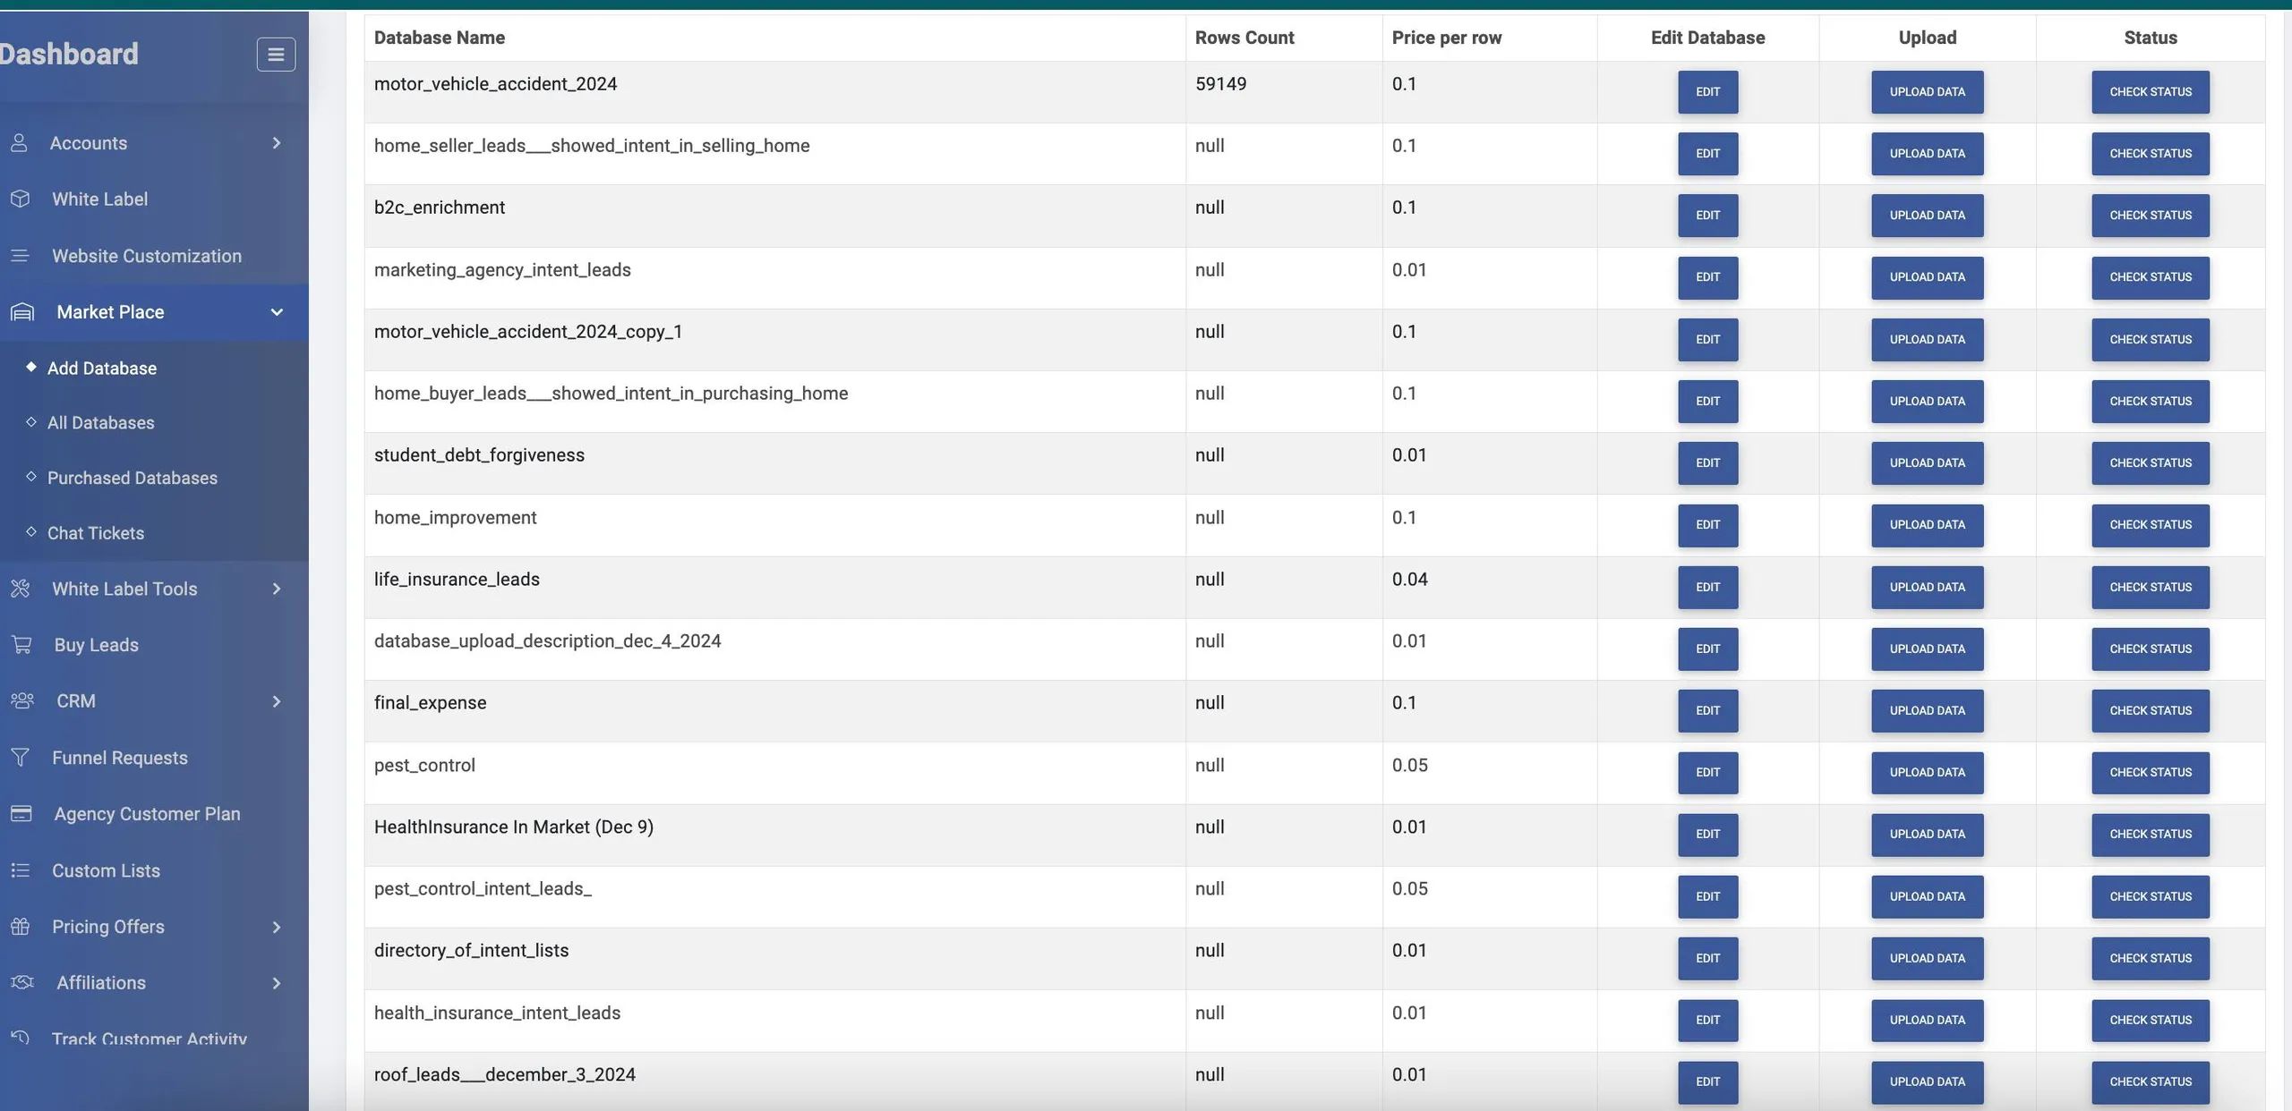2292x1111 pixels.
Task: Upload data for motor_vehicle_accident_2024
Action: (1927, 92)
